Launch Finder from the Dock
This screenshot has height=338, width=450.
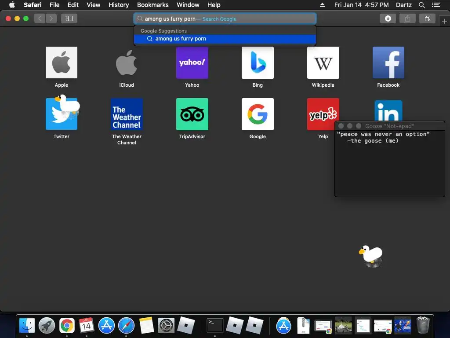click(x=27, y=326)
